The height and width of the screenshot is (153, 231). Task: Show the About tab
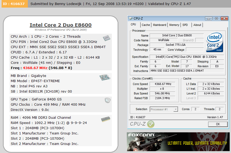(197, 25)
